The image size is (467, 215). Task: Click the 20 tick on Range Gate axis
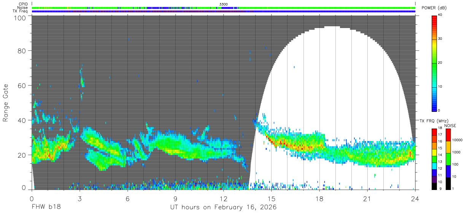click(x=22, y=155)
